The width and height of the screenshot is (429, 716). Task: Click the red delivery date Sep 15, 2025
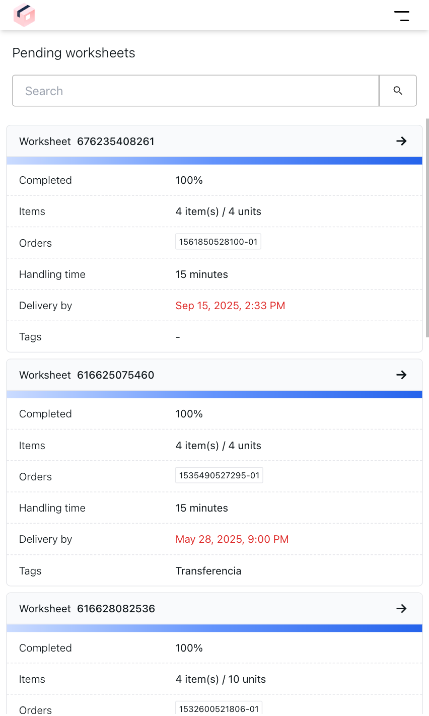(x=230, y=305)
